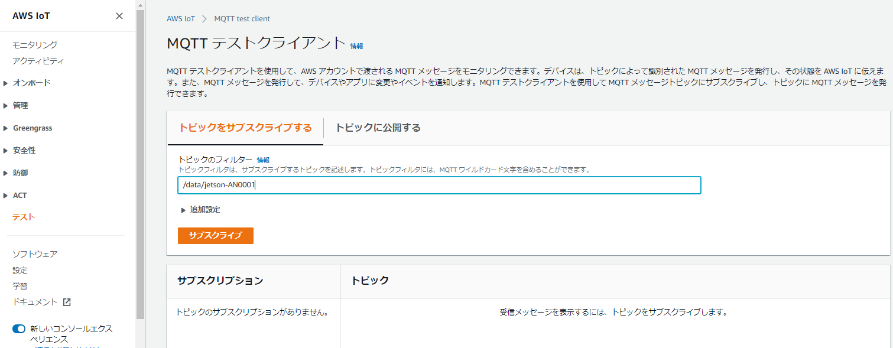Expand the 防御 menu section

click(15, 173)
